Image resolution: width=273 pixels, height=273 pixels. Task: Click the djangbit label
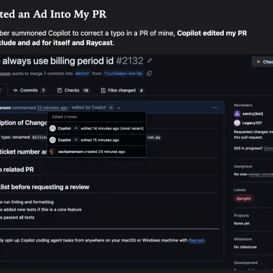(244, 199)
